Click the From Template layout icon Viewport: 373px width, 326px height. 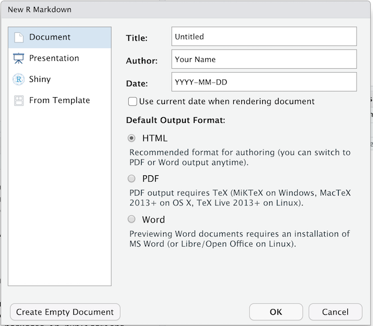click(19, 101)
